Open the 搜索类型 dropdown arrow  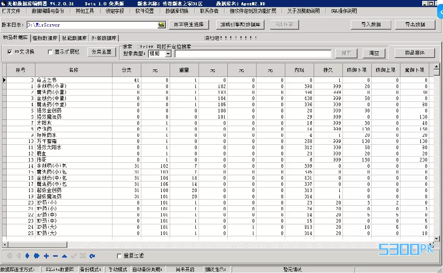pos(168,54)
